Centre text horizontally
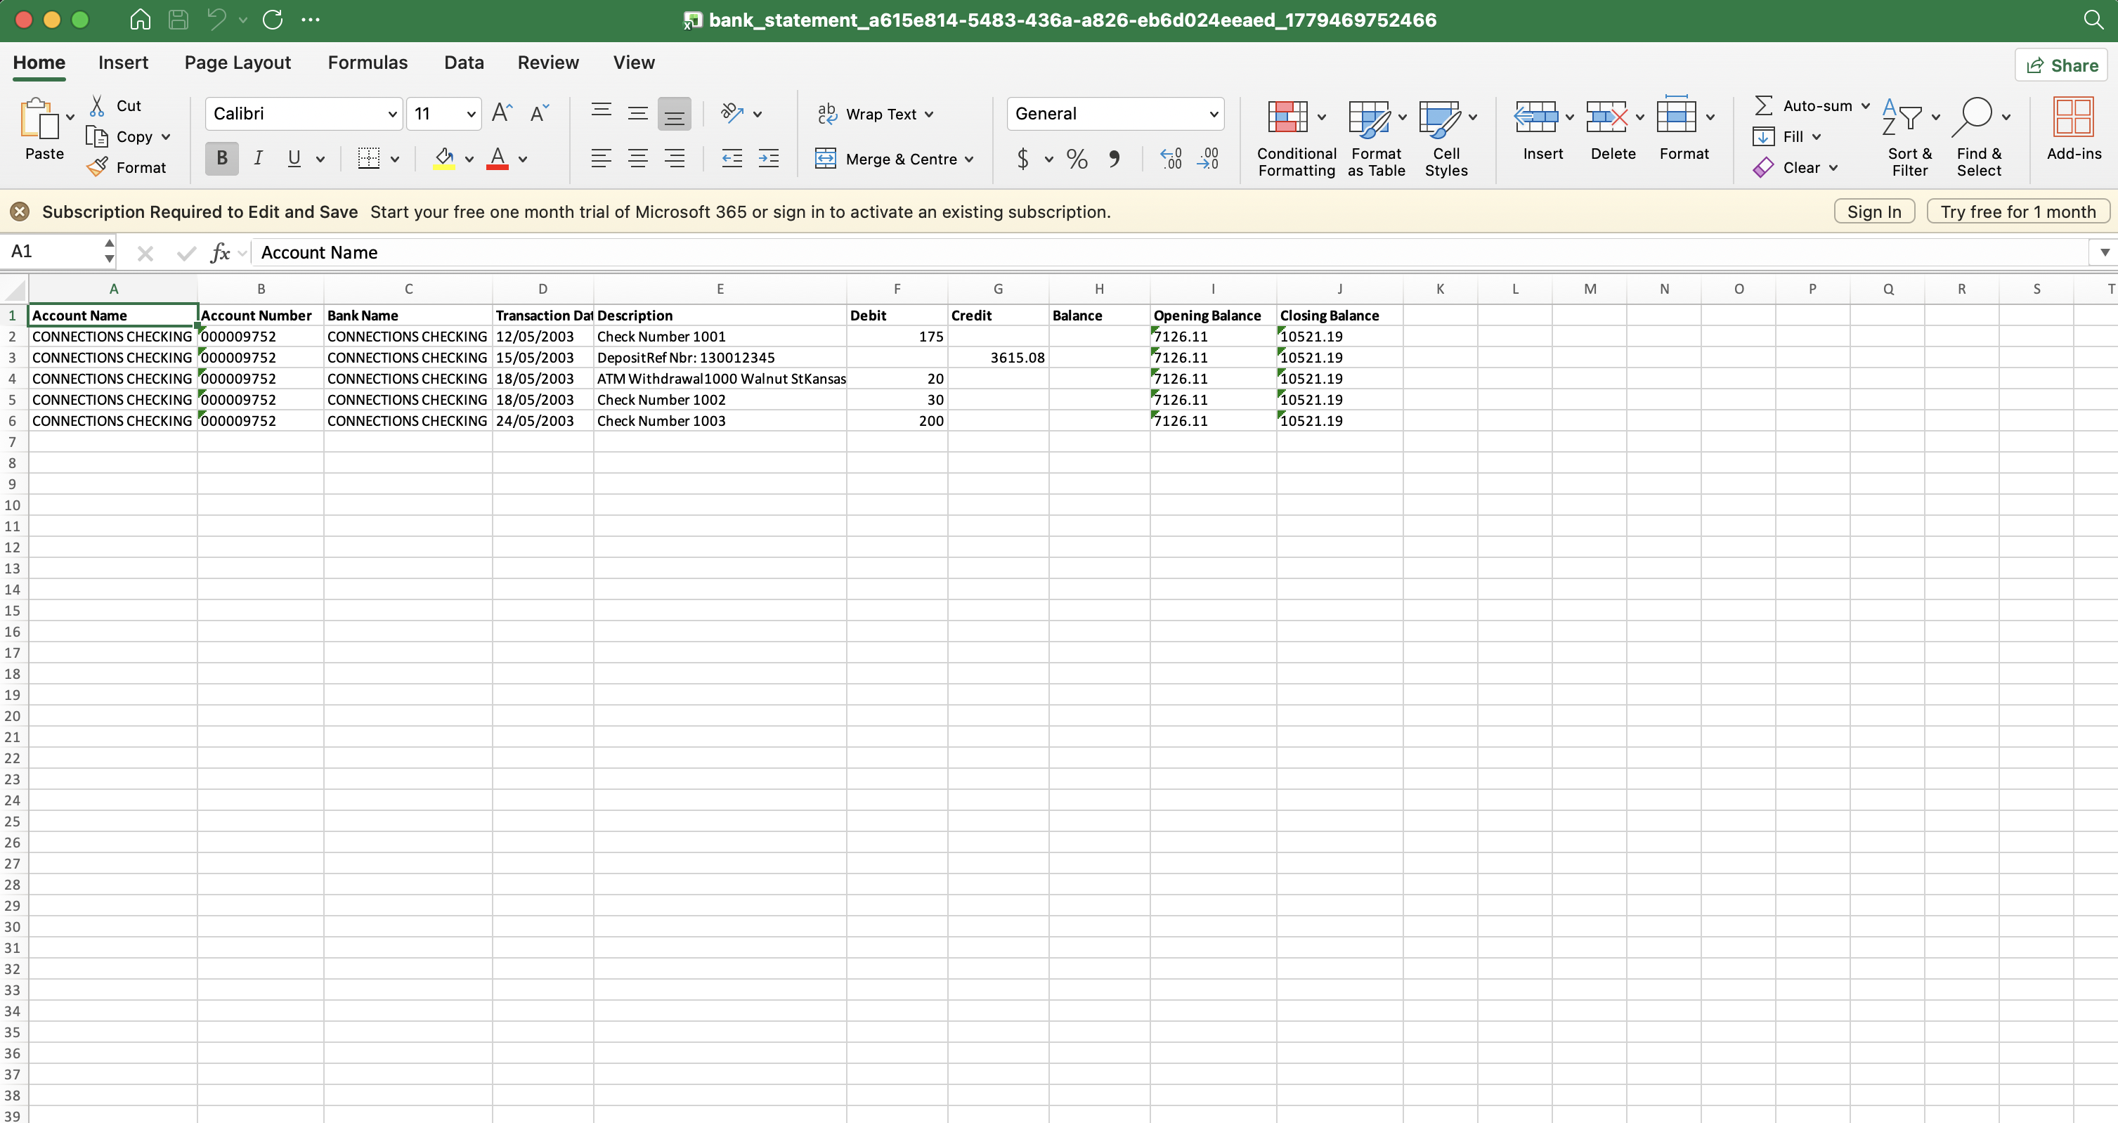2118x1123 pixels. [x=637, y=159]
